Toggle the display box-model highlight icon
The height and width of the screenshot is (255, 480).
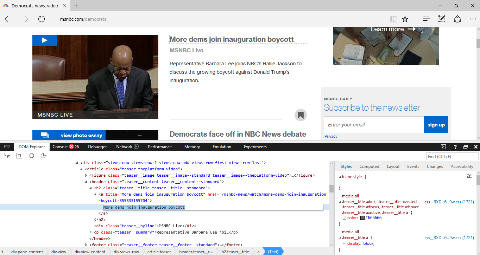(x=19, y=155)
